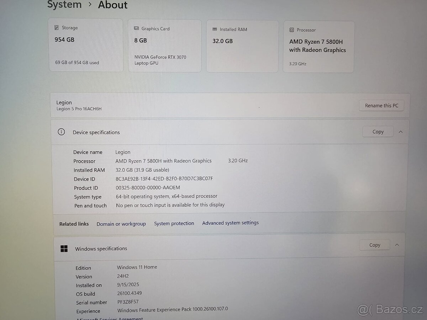Select the Version 24H2 value
This screenshot has width=427, height=320.
point(122,276)
